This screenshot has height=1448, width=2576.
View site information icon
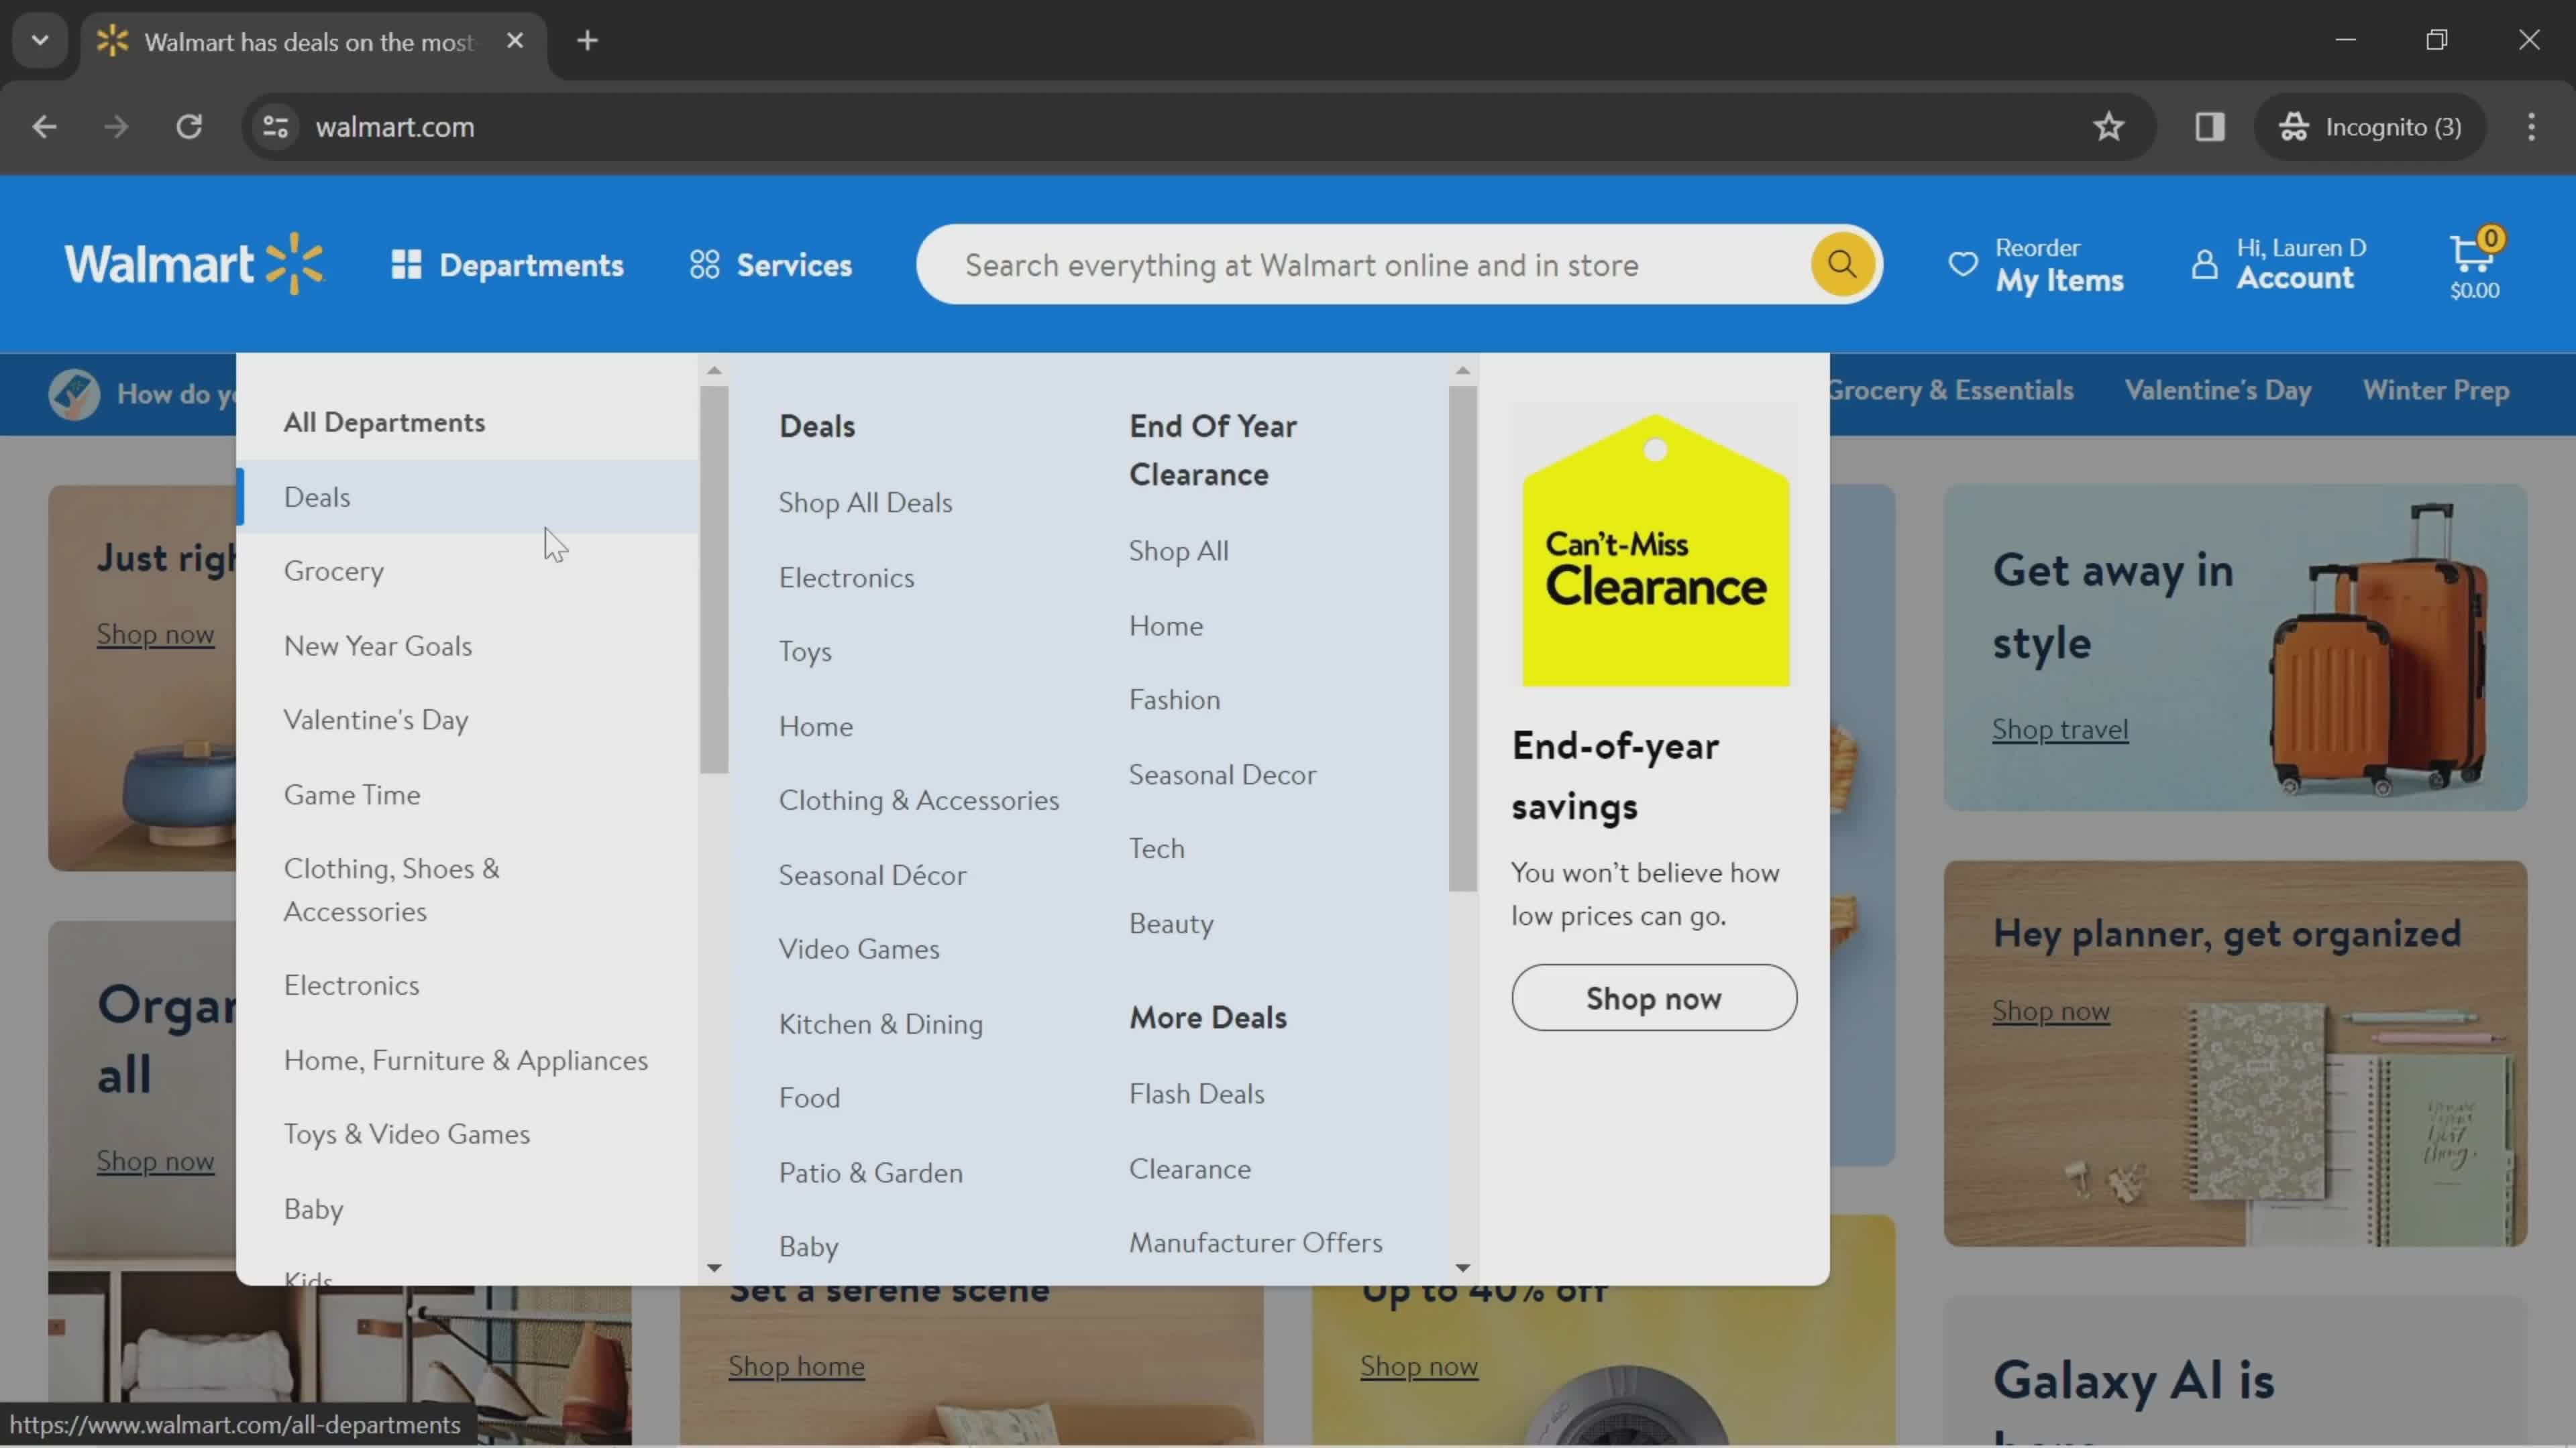point(275,127)
